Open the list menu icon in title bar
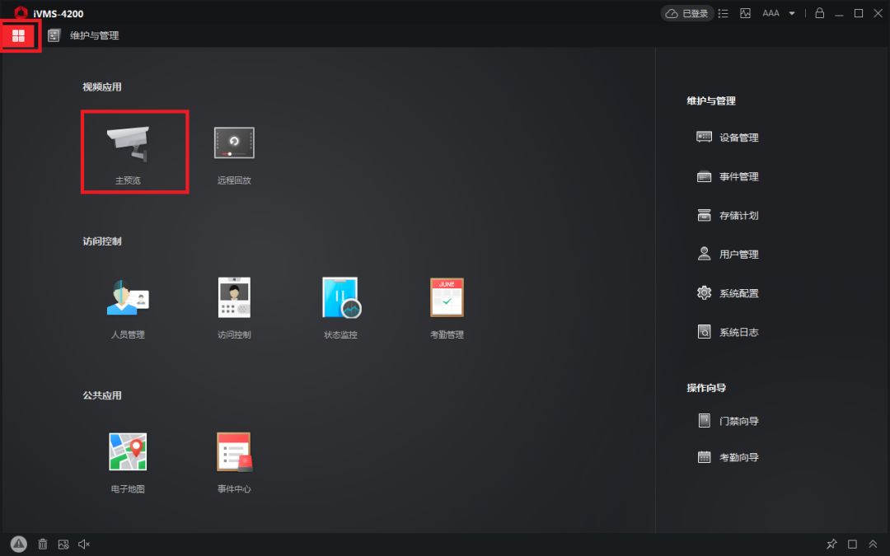Image resolution: width=890 pixels, height=556 pixels. (724, 13)
